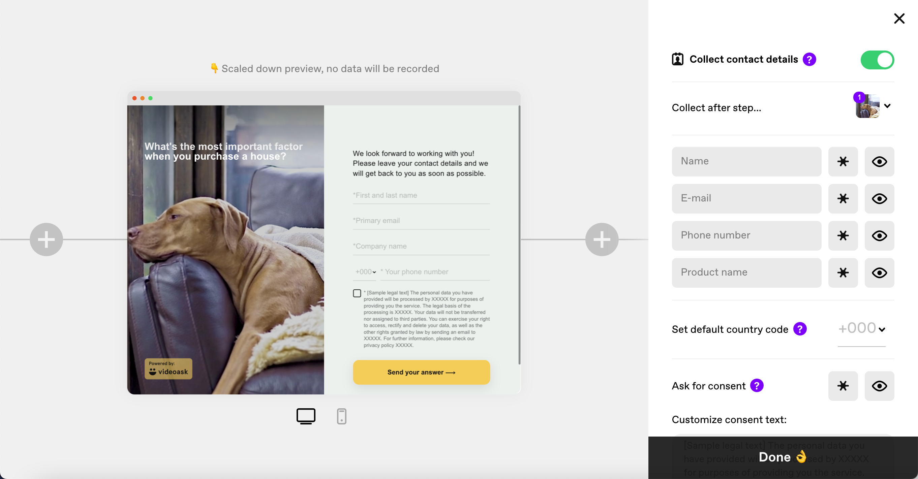The image size is (918, 479).
Task: Toggle visibility of the Product name field
Action: (x=879, y=273)
